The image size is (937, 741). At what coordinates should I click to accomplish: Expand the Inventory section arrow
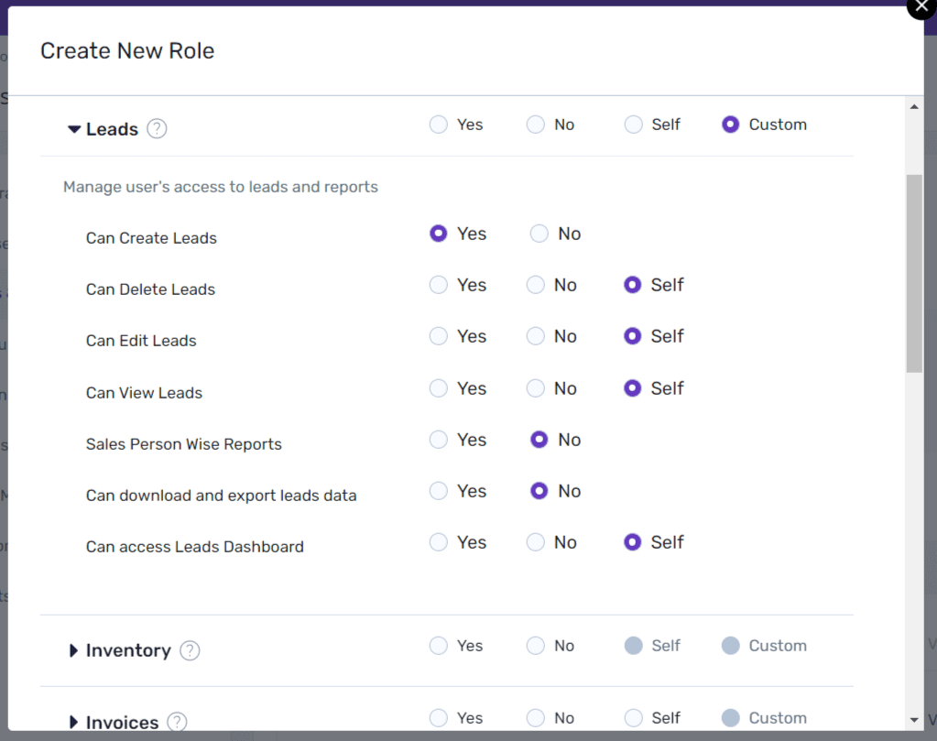pos(73,650)
